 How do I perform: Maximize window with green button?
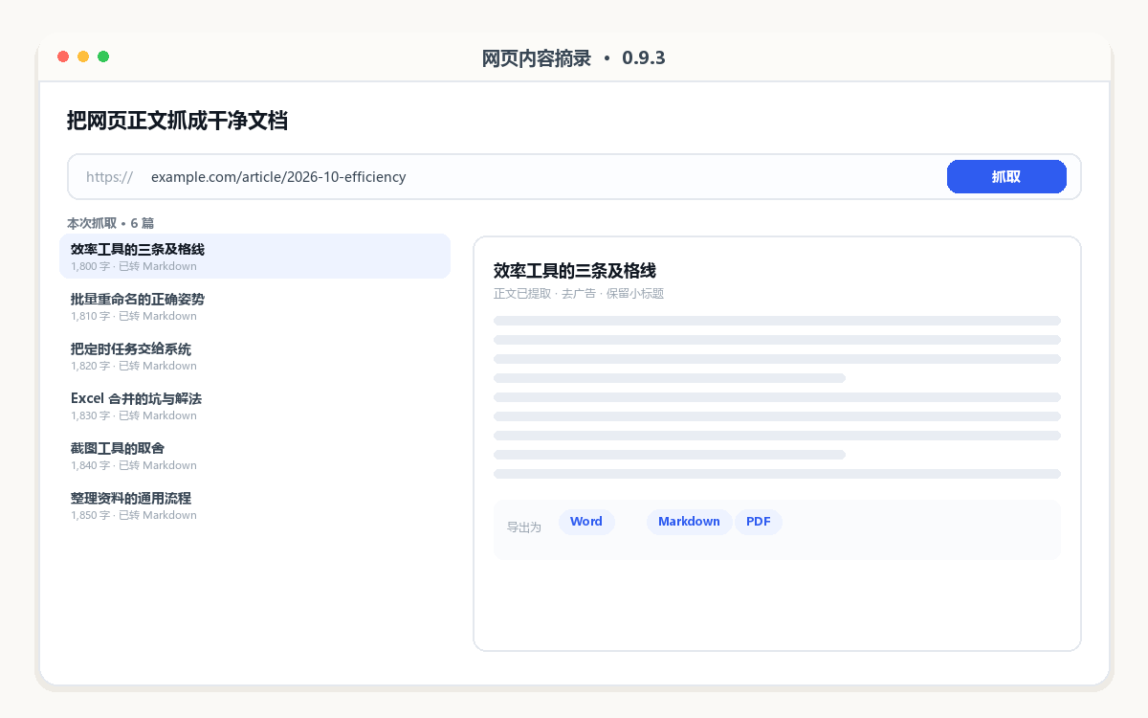click(x=103, y=56)
